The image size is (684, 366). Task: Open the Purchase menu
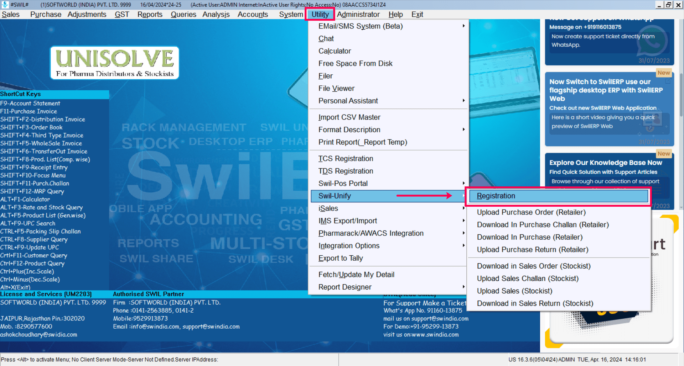coord(46,15)
